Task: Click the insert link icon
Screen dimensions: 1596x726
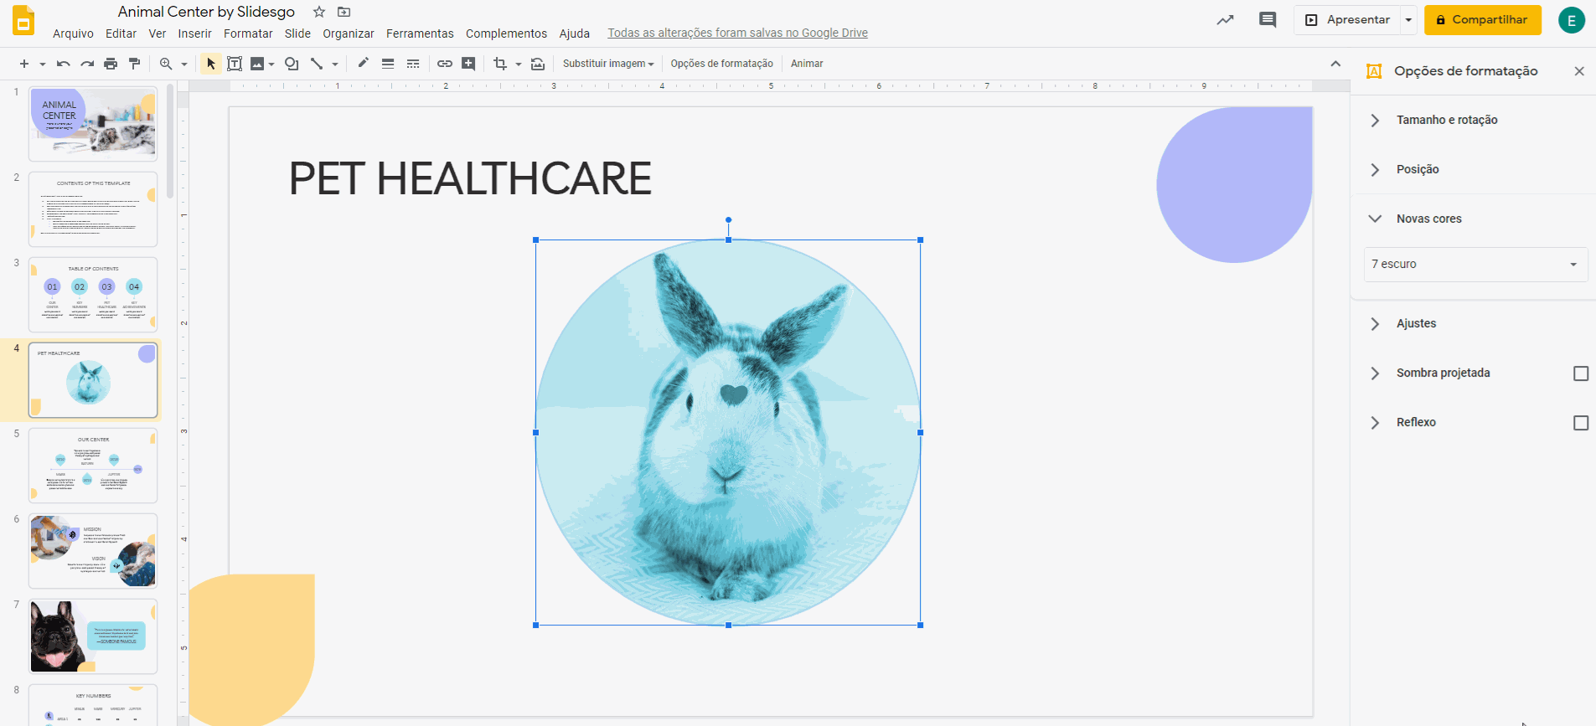Action: [x=445, y=64]
